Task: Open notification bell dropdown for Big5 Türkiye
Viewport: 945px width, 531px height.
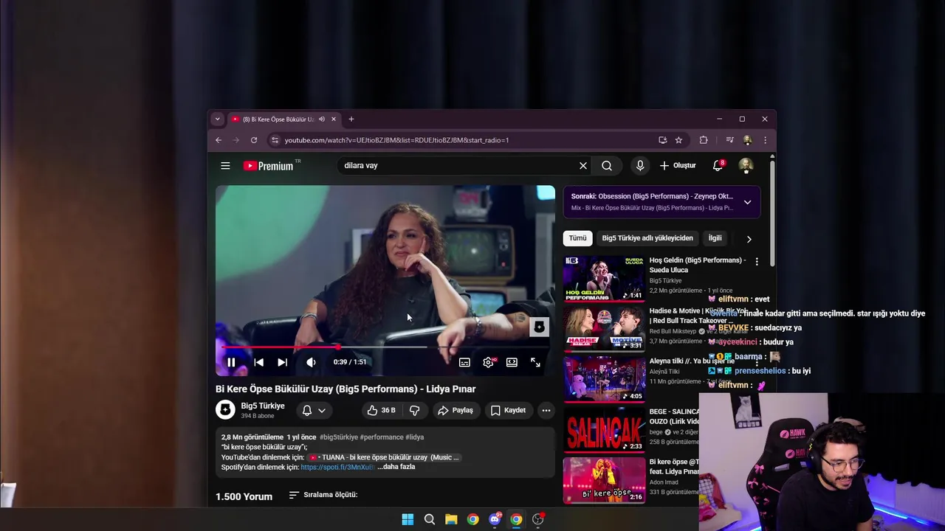Action: click(x=314, y=410)
